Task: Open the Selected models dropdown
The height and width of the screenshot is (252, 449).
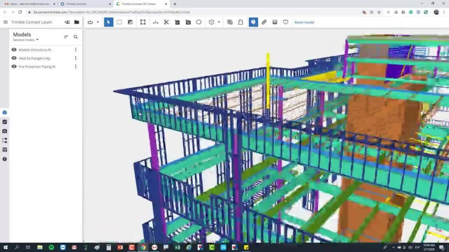Action: coord(26,39)
